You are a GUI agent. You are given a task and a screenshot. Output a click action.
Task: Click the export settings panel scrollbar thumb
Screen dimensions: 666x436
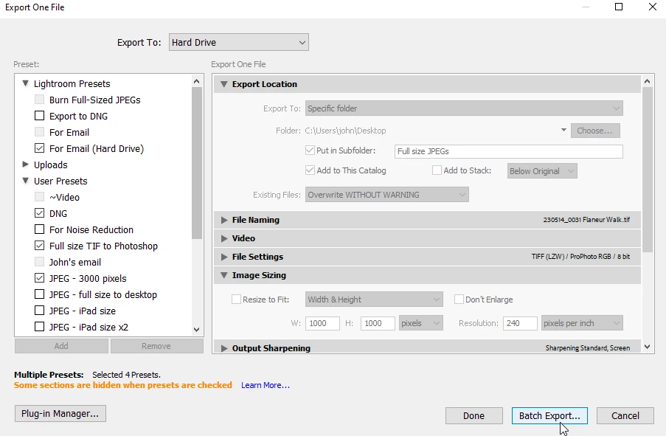click(648, 170)
